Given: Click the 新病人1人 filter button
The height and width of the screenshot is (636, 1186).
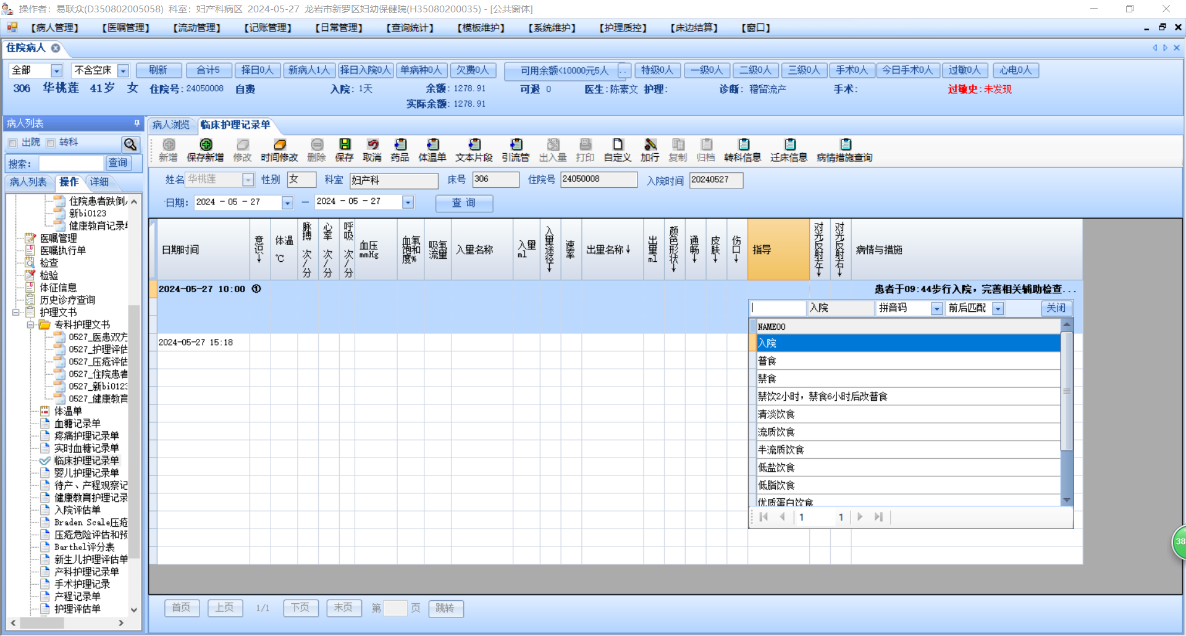Looking at the screenshot, I should pyautogui.click(x=309, y=70).
